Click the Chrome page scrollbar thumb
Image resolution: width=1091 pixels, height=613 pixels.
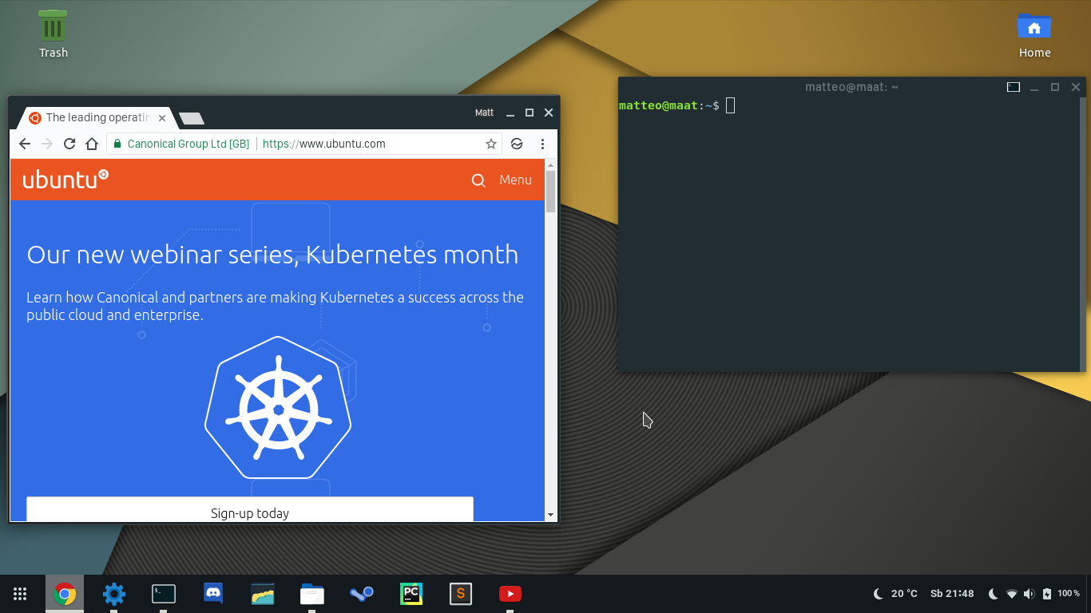click(x=550, y=191)
